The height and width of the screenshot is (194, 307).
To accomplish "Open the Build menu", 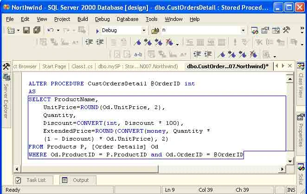I will 83,19.
